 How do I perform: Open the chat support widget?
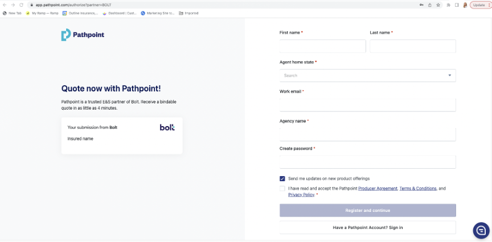coord(481,230)
